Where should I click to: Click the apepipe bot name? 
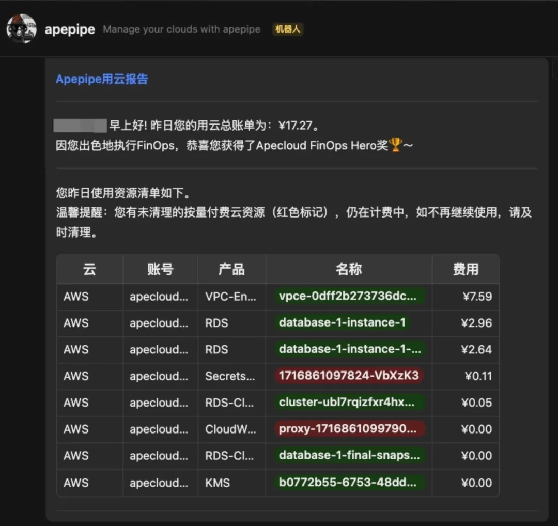70,29
